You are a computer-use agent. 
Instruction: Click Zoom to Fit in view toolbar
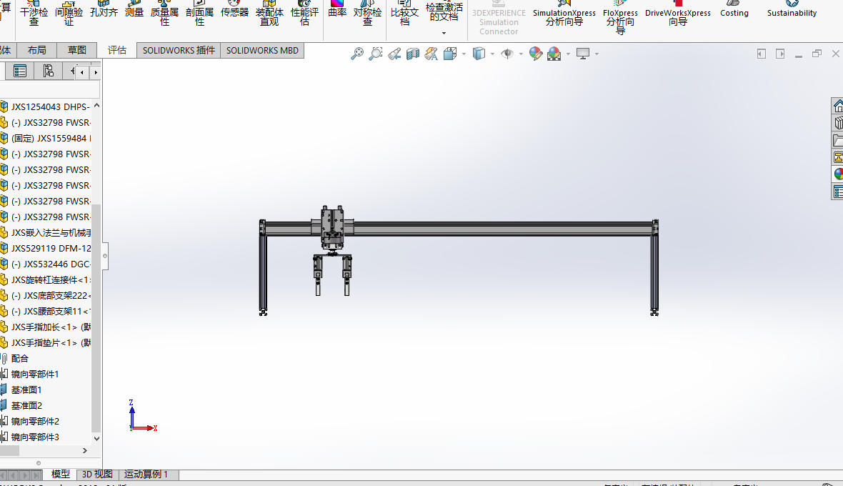[357, 54]
